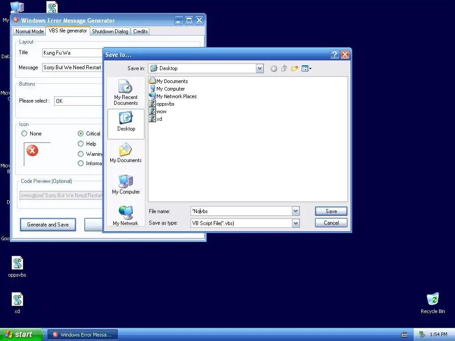Expand the Save as type dropdown
The height and width of the screenshot is (341, 455).
click(295, 223)
